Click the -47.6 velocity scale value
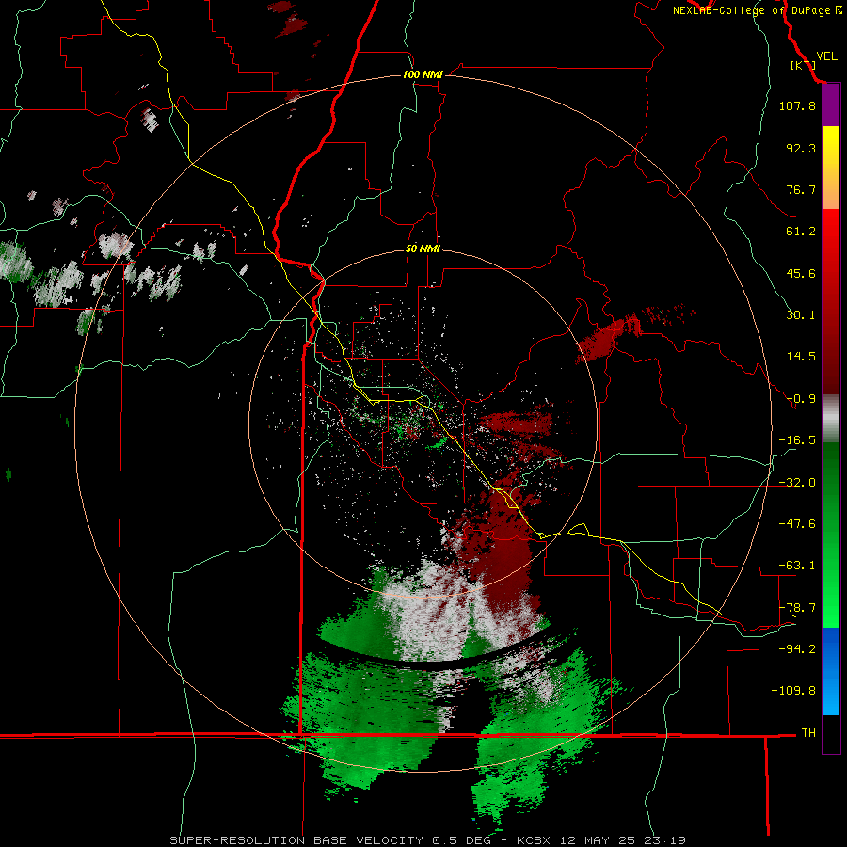The image size is (847, 847). pyautogui.click(x=797, y=524)
